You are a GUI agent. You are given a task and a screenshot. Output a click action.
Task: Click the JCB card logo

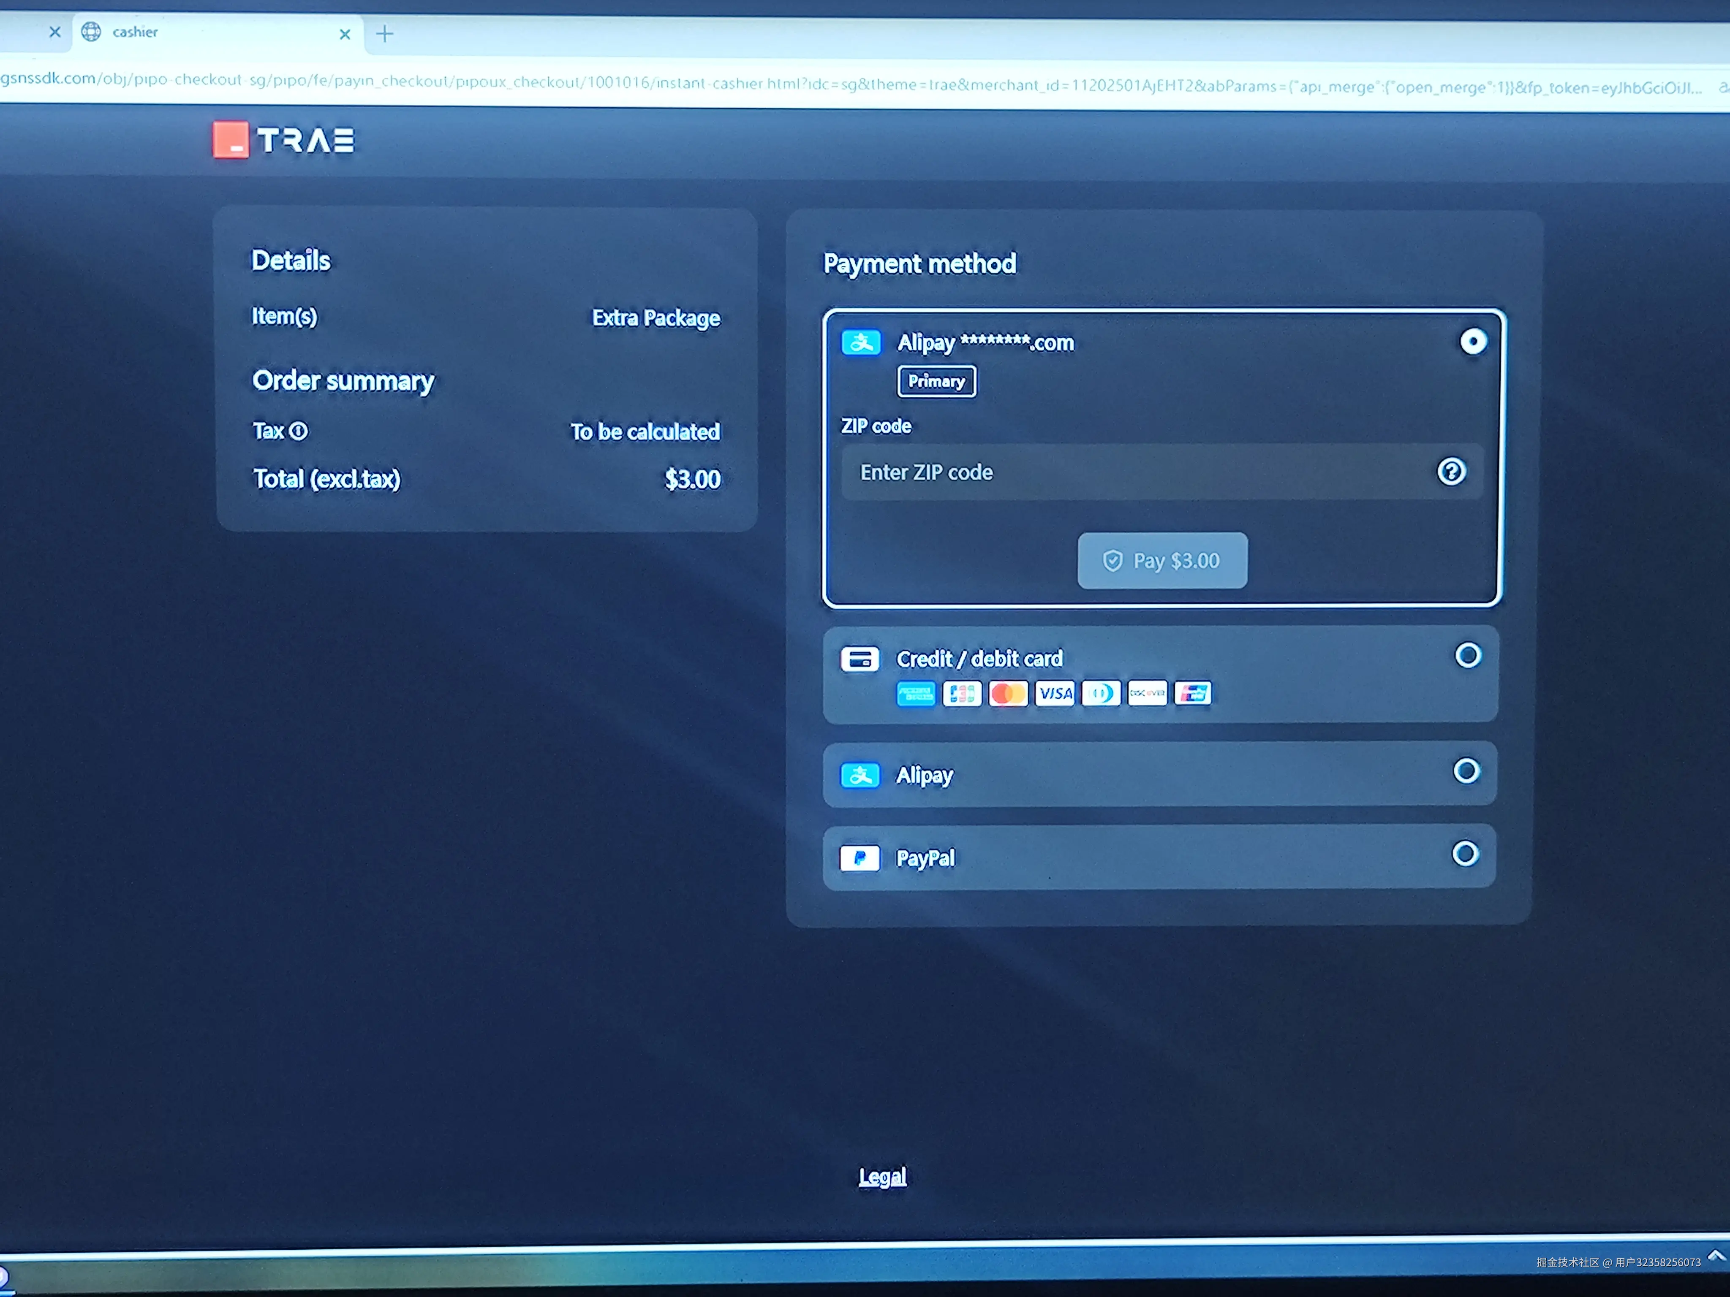click(x=962, y=693)
